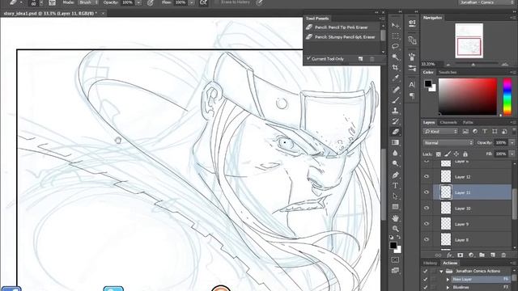Open the eraser Opacity slider dropdown
Image resolution: width=518 pixels, height=291 pixels.
point(138,2)
